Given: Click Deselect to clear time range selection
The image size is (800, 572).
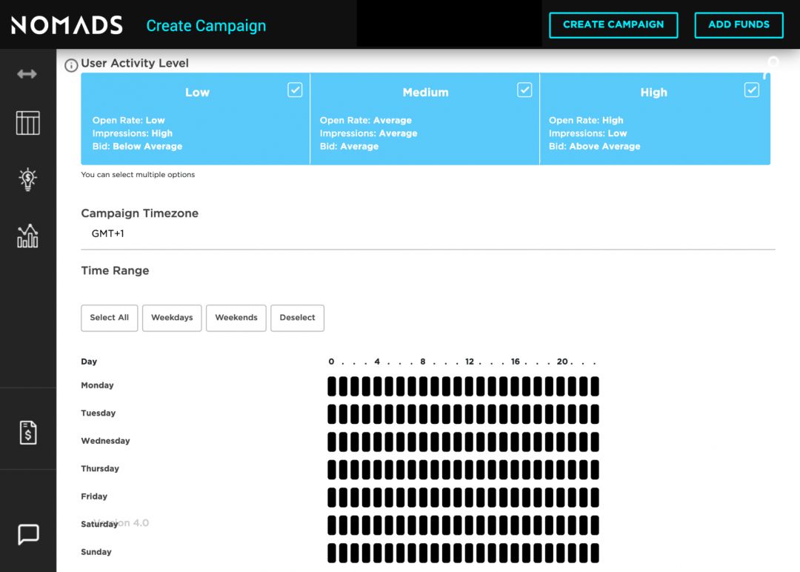Looking at the screenshot, I should (297, 318).
